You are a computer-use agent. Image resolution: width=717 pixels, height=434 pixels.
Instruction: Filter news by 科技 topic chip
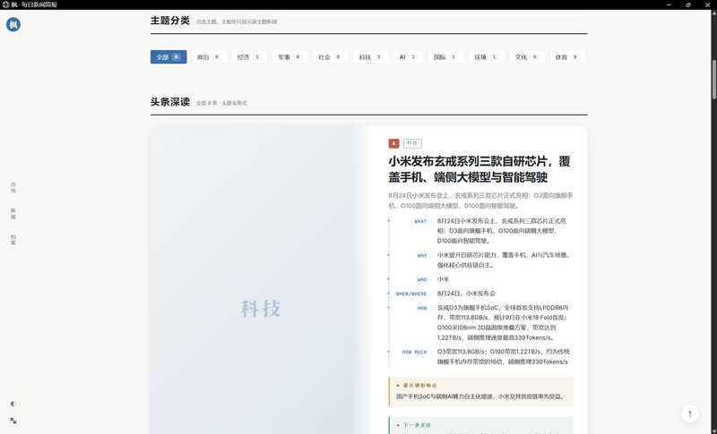371,57
